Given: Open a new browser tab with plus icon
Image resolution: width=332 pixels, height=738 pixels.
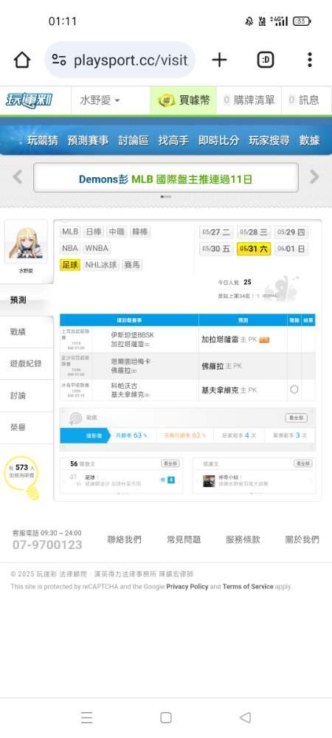Looking at the screenshot, I should point(219,60).
